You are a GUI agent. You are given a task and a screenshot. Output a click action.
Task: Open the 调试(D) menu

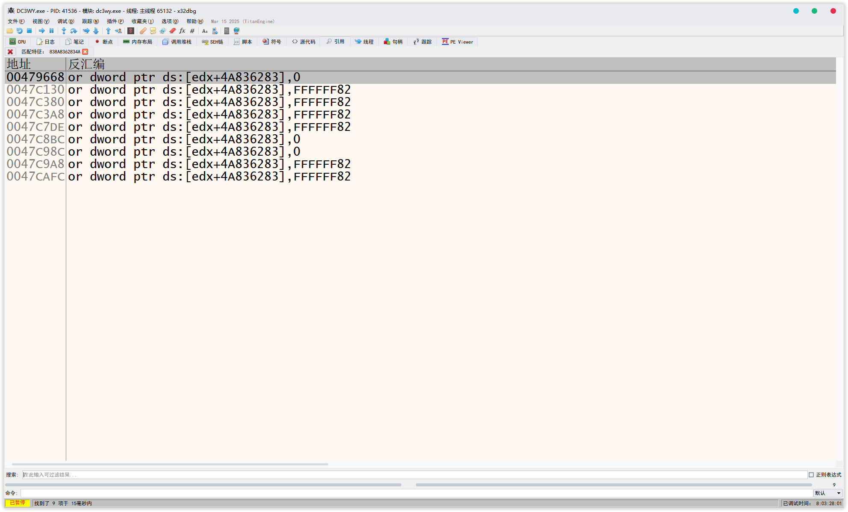65,21
